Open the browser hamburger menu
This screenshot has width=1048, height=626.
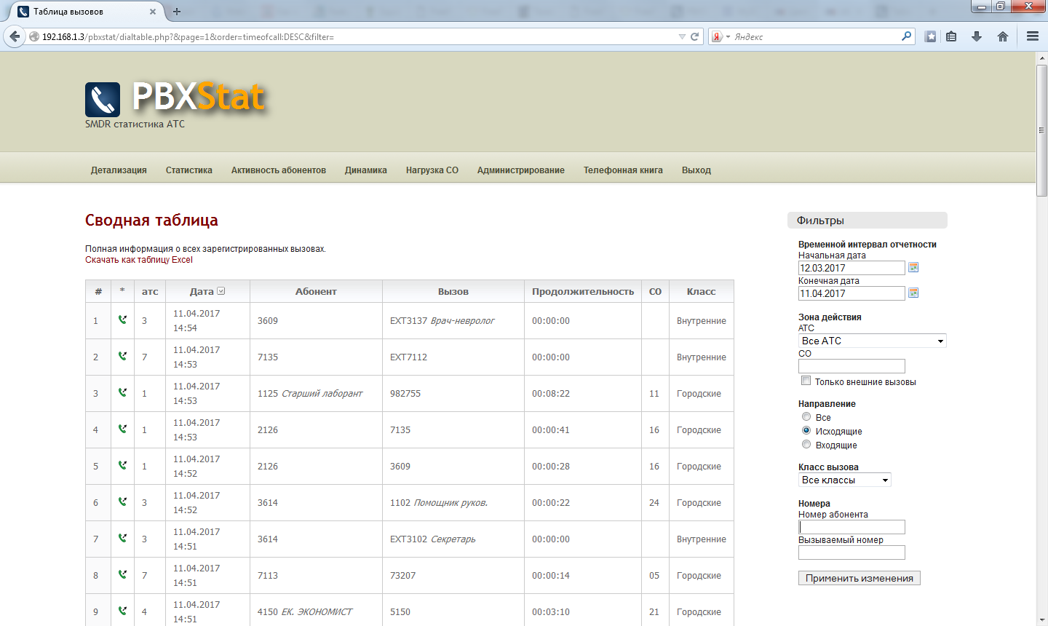[1032, 36]
